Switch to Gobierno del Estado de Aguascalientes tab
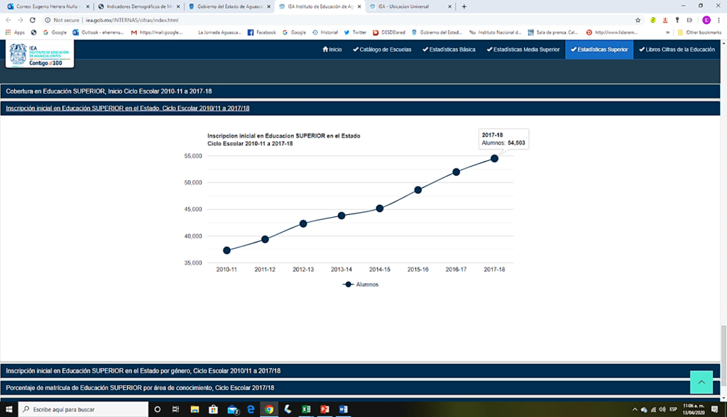This screenshot has height=417, width=727. (x=229, y=6)
